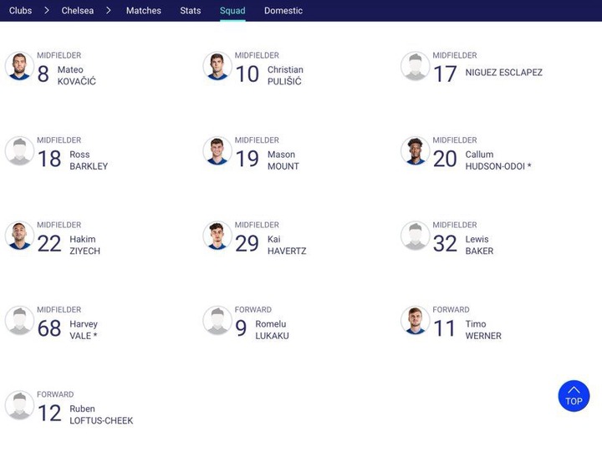Click Lewis Baker's placeholder avatar

[415, 236]
